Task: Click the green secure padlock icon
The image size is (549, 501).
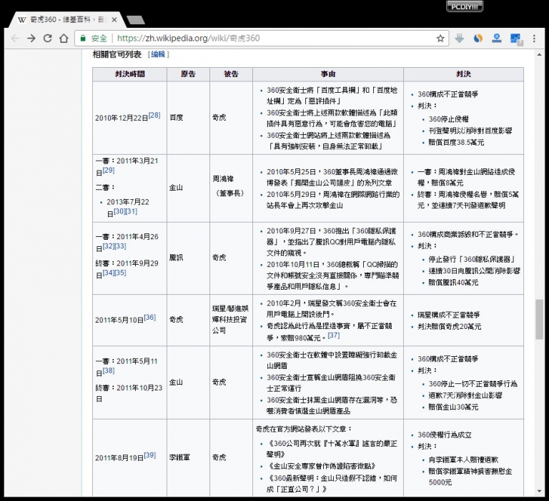Action: [83, 39]
